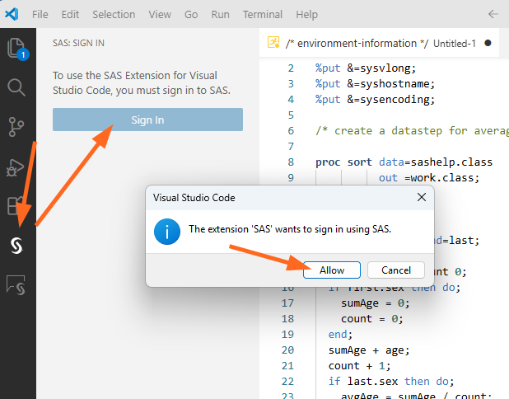509x399 pixels.
Task: Click the 'end;' code line
Action: pyautogui.click(x=340, y=335)
